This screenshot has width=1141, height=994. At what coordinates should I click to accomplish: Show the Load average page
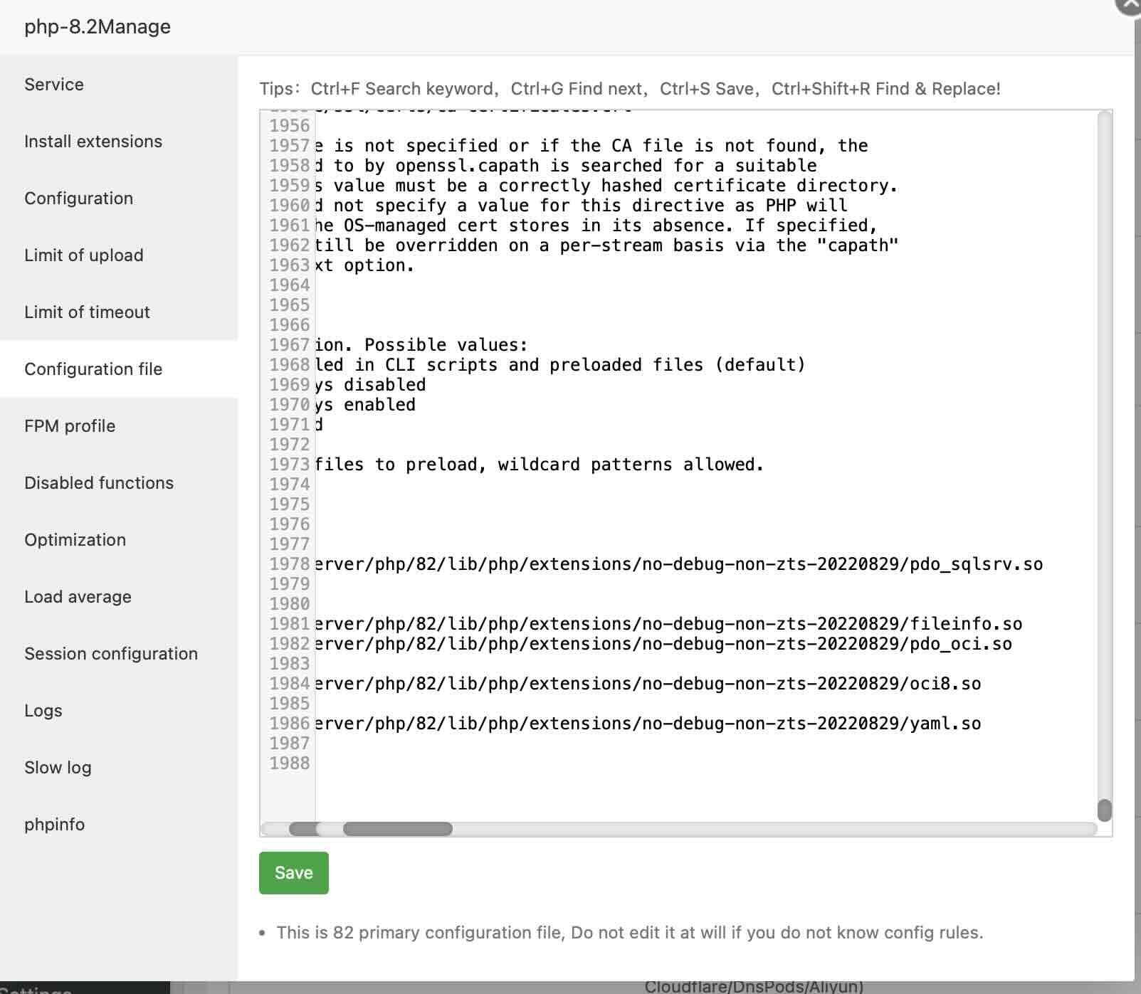78,597
